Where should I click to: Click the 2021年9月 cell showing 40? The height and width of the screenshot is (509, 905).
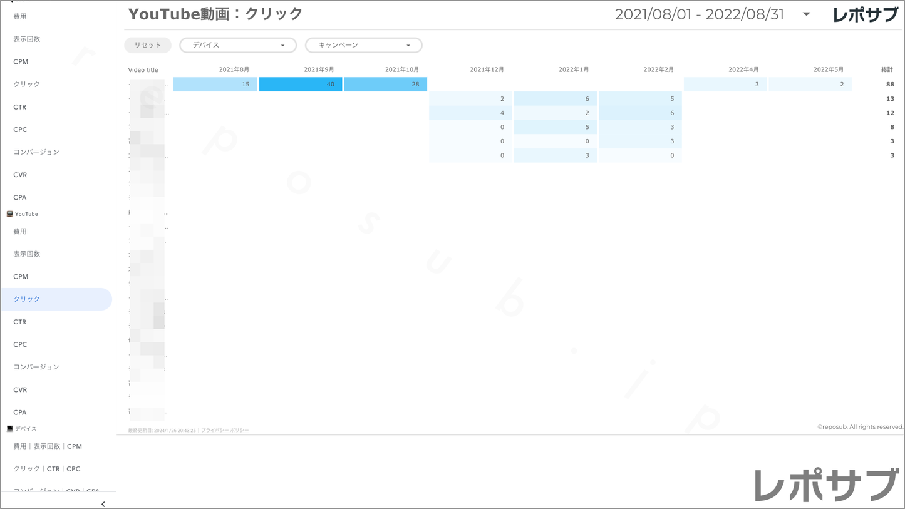pos(301,85)
